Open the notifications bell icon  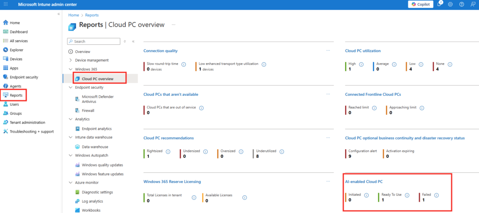click(439, 4)
